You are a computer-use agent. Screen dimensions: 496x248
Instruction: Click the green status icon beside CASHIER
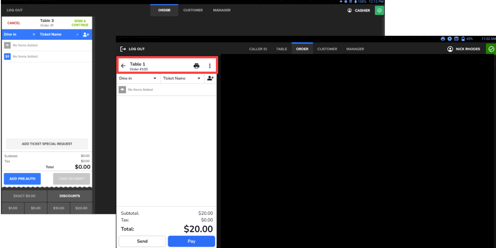pyautogui.click(x=379, y=11)
